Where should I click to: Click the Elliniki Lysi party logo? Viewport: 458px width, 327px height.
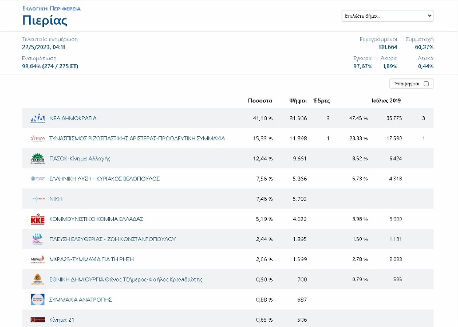(x=38, y=179)
